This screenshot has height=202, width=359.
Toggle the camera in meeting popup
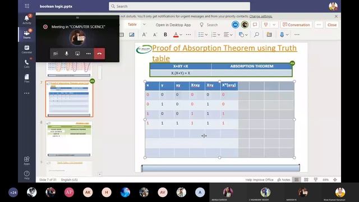[56, 54]
